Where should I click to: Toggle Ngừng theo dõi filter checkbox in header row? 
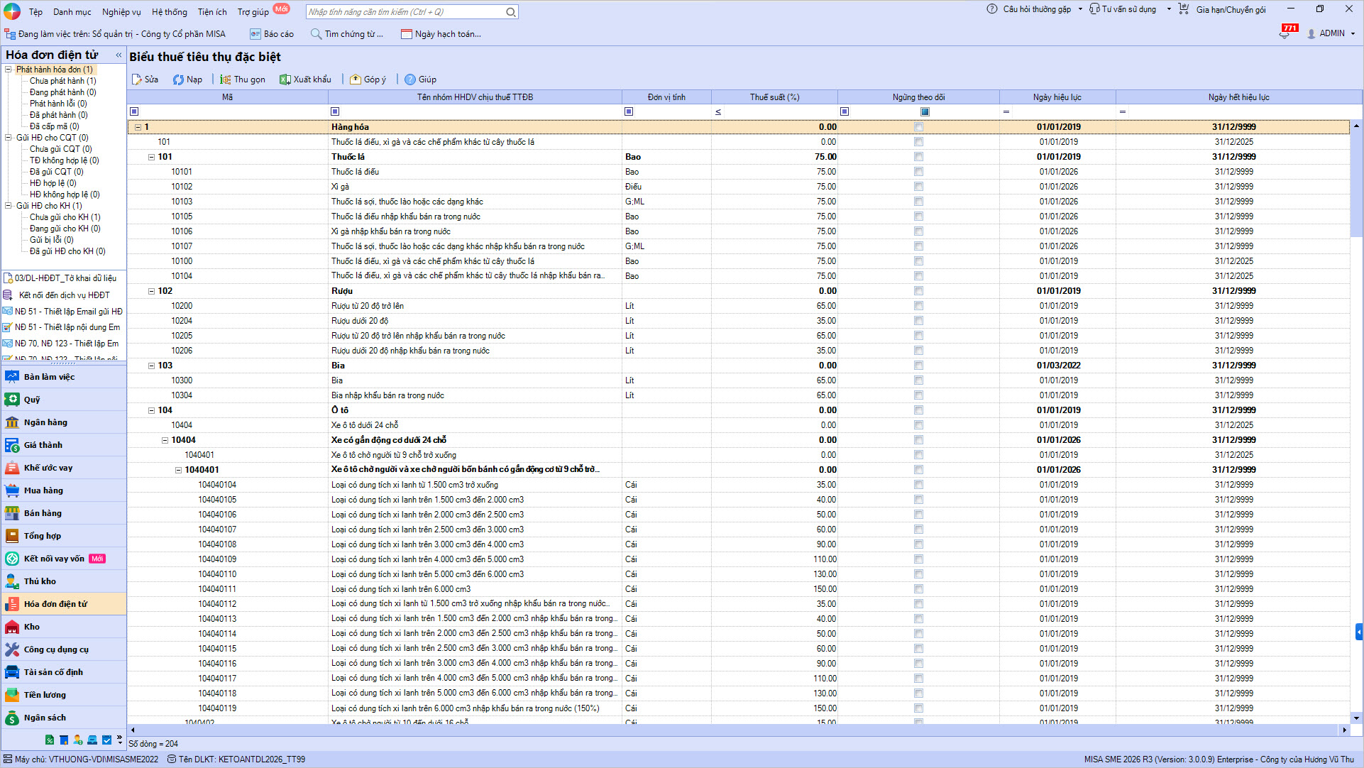[925, 111]
